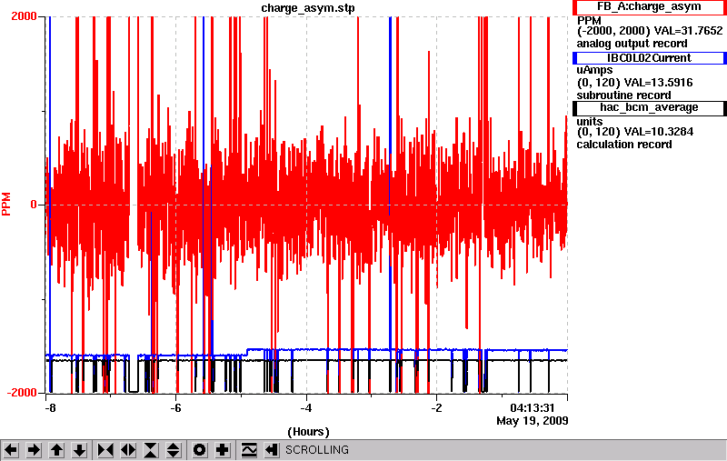727x461 pixels.
Task: Click the 0 y-axis midpoint label
Action: (34, 205)
